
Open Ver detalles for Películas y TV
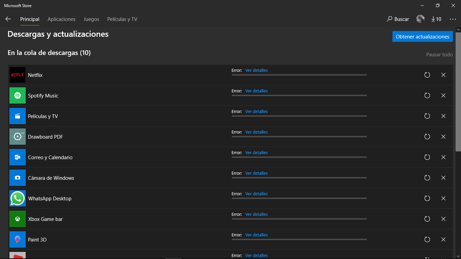click(256, 112)
